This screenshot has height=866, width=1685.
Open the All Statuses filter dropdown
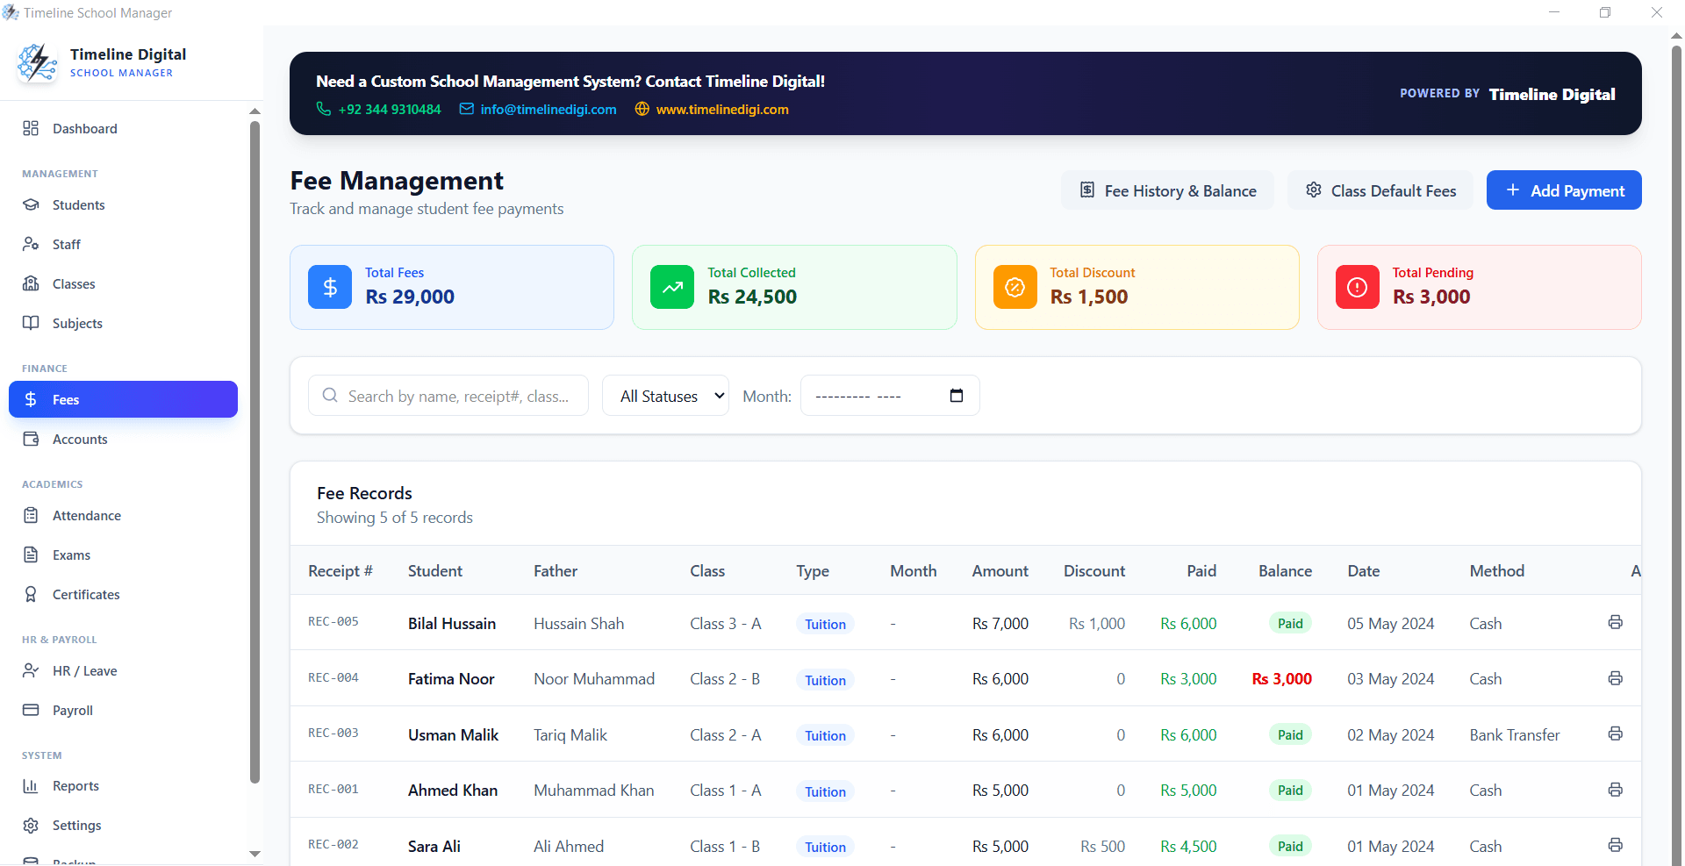coord(664,395)
